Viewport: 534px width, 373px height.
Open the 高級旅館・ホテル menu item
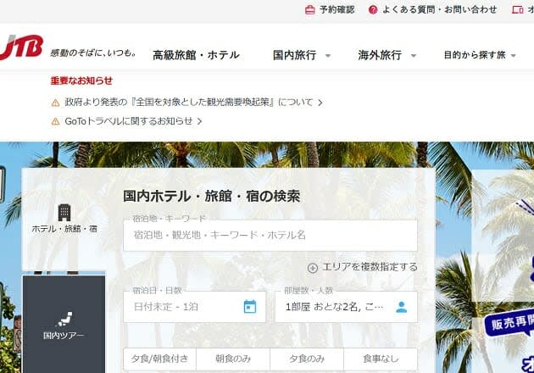(x=196, y=55)
